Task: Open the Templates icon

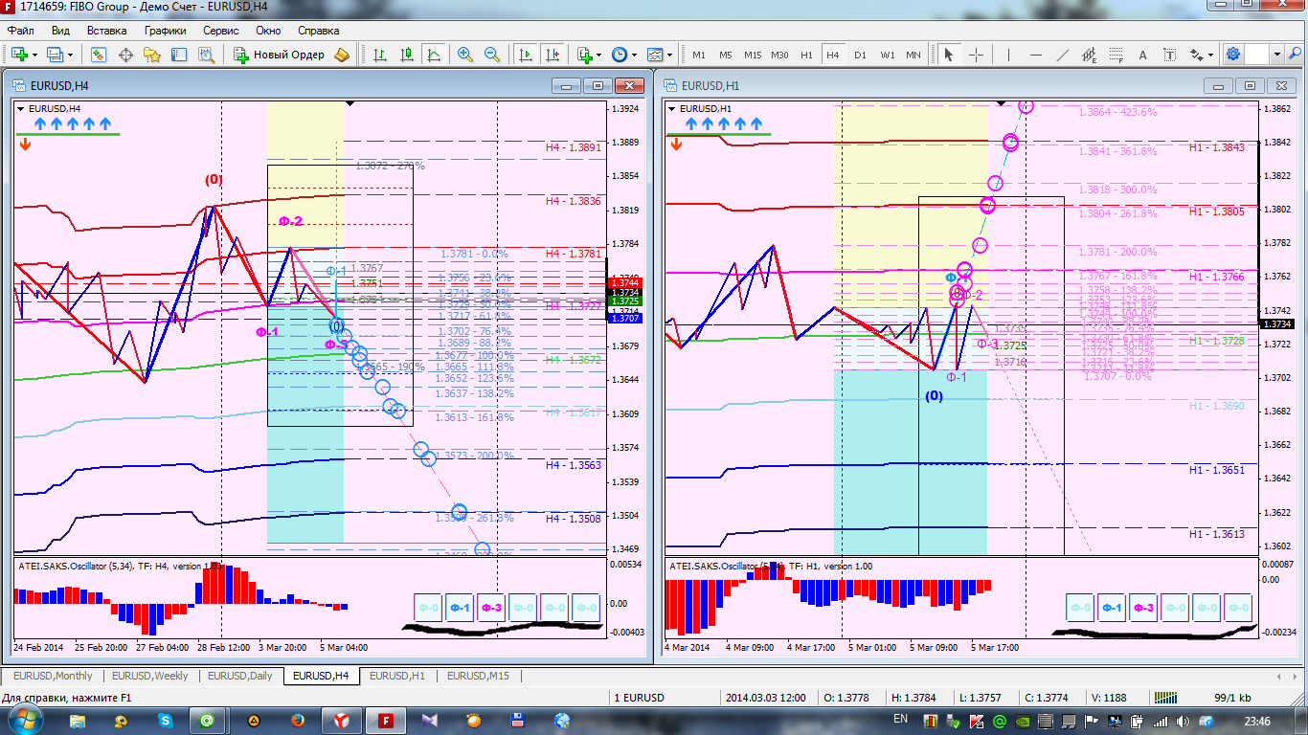Action: pyautogui.click(x=655, y=55)
